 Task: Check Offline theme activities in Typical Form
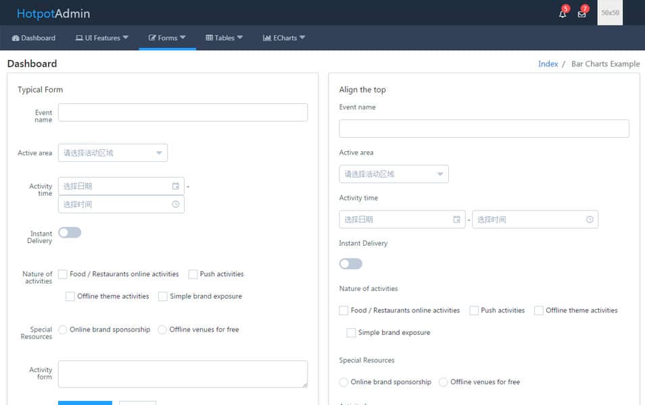(x=70, y=296)
